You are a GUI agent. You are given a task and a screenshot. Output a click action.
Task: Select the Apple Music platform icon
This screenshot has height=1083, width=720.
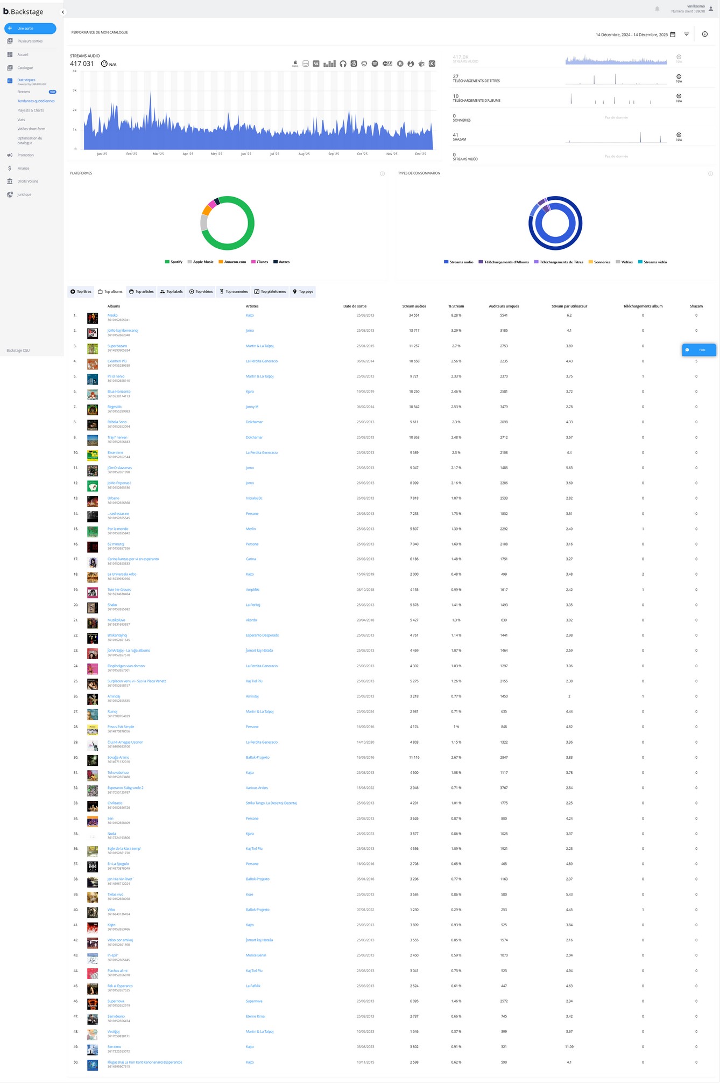click(x=295, y=64)
